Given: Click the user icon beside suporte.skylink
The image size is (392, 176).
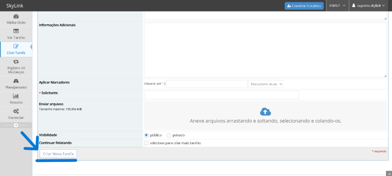Looking at the screenshot, I should pyautogui.click(x=354, y=5).
